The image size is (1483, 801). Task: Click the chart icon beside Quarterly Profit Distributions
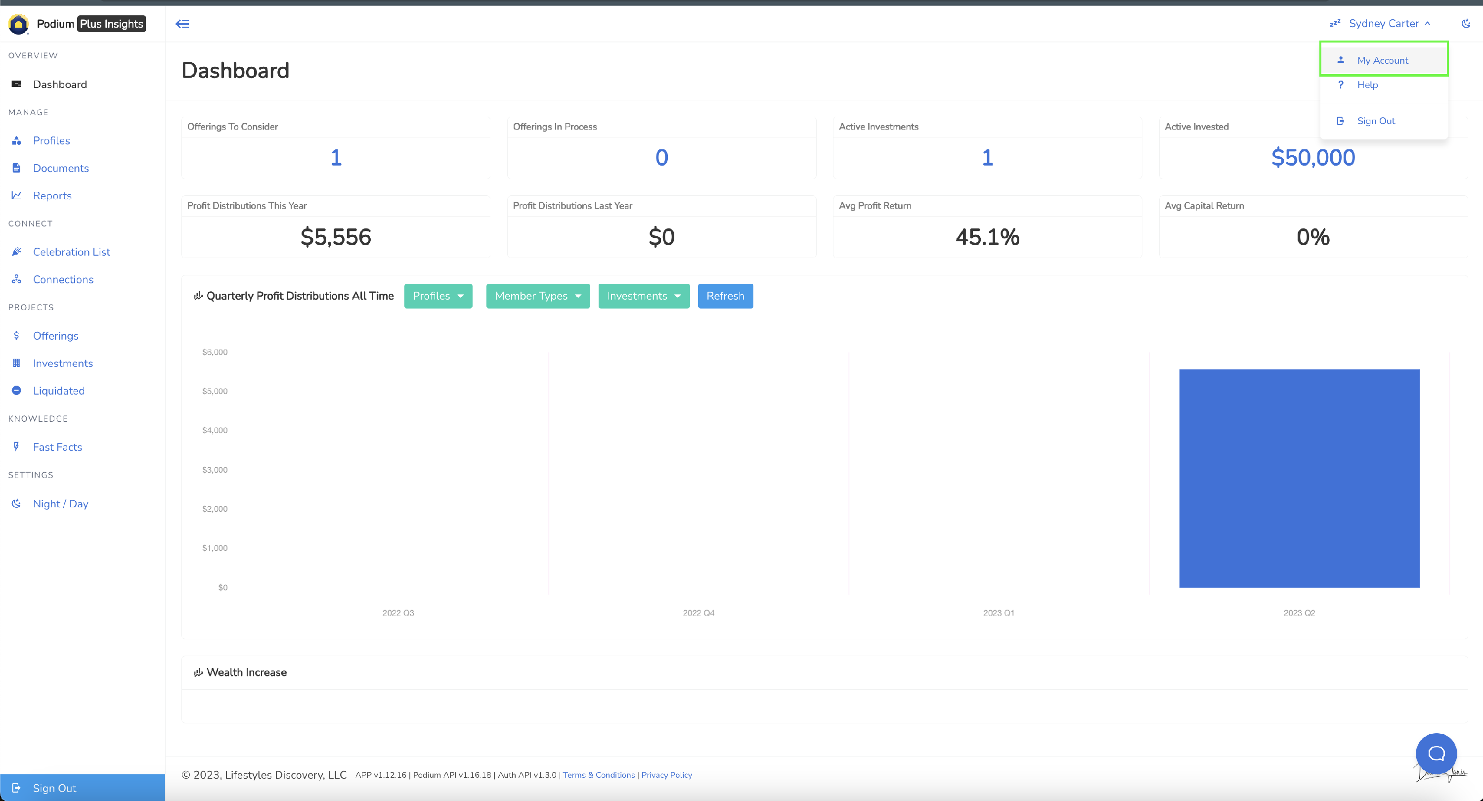click(x=199, y=295)
